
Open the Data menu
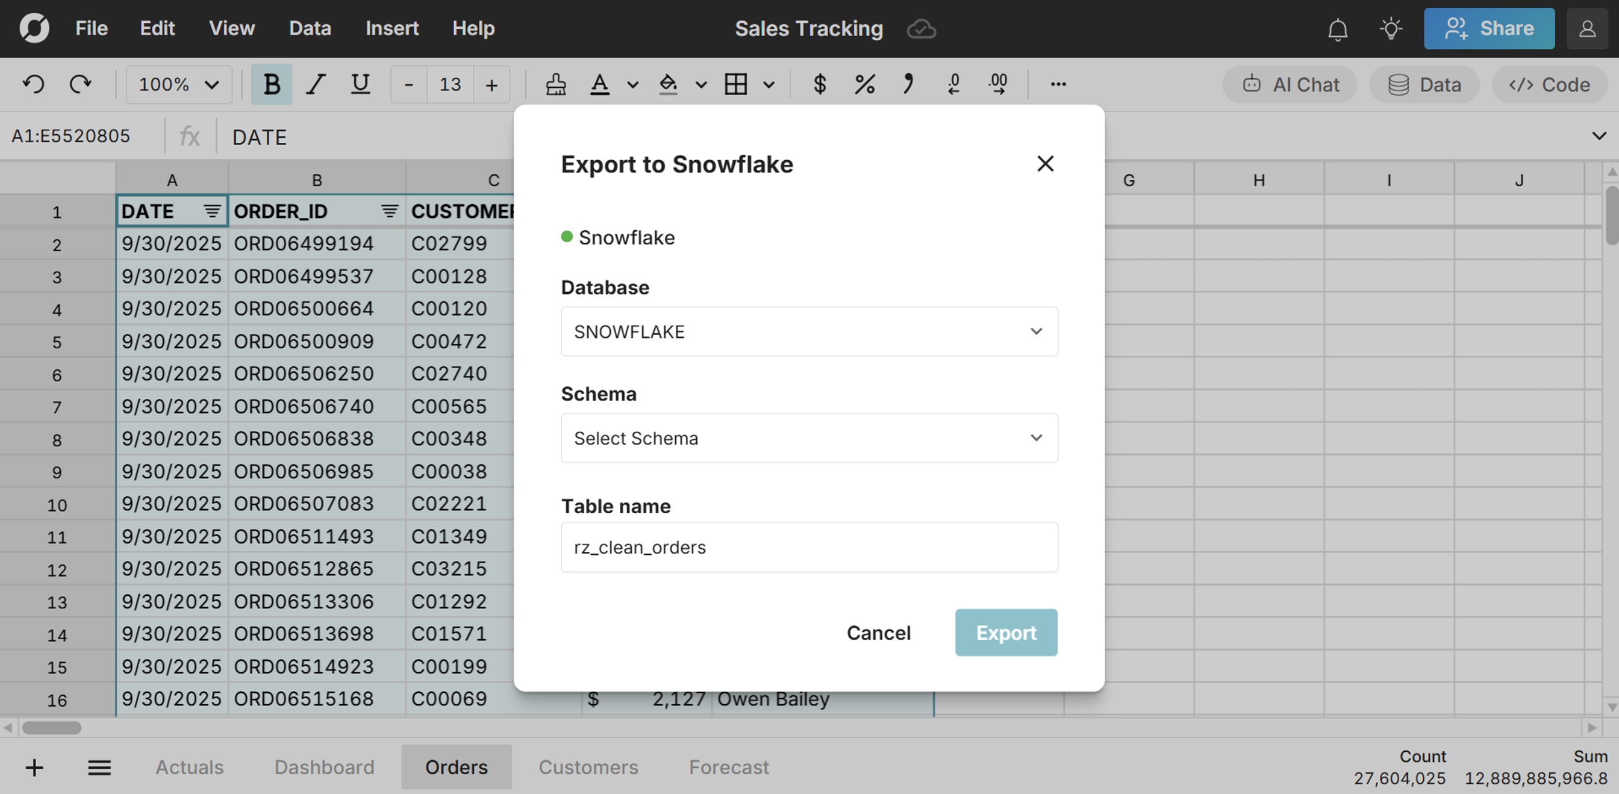point(310,28)
